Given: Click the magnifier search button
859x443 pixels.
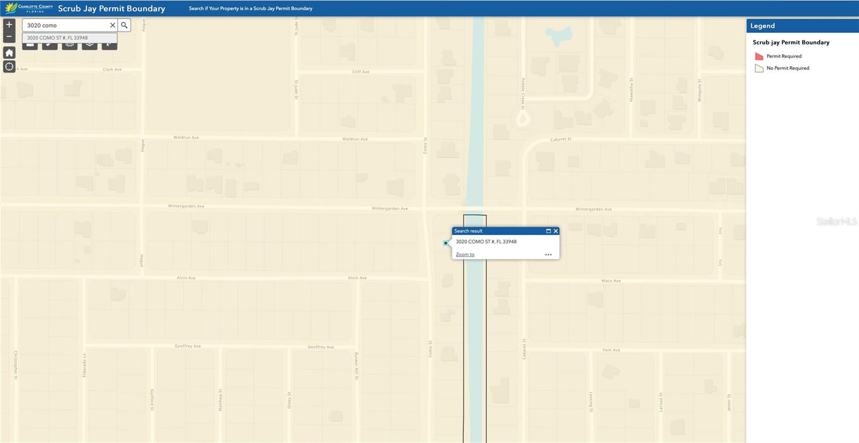Looking at the screenshot, I should click(x=124, y=25).
